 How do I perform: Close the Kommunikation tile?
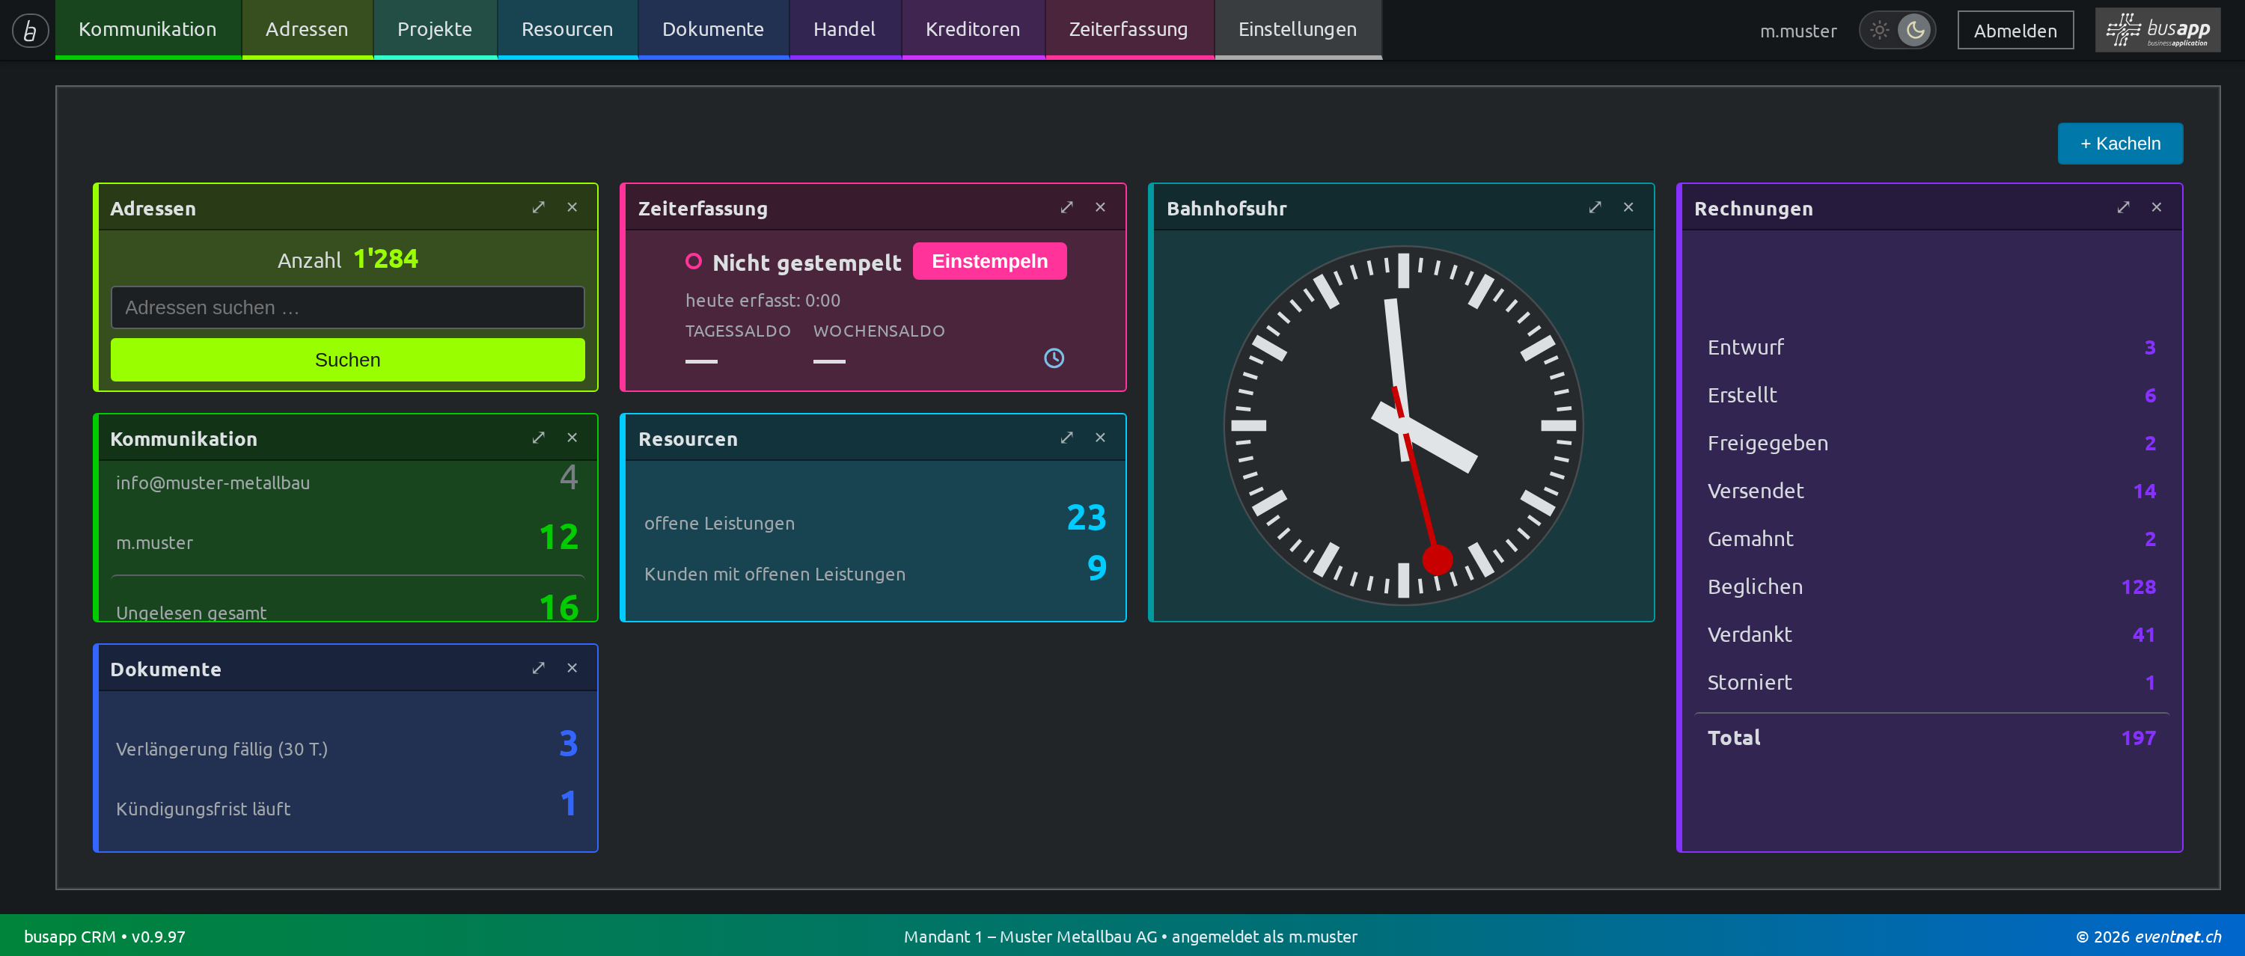pos(572,438)
